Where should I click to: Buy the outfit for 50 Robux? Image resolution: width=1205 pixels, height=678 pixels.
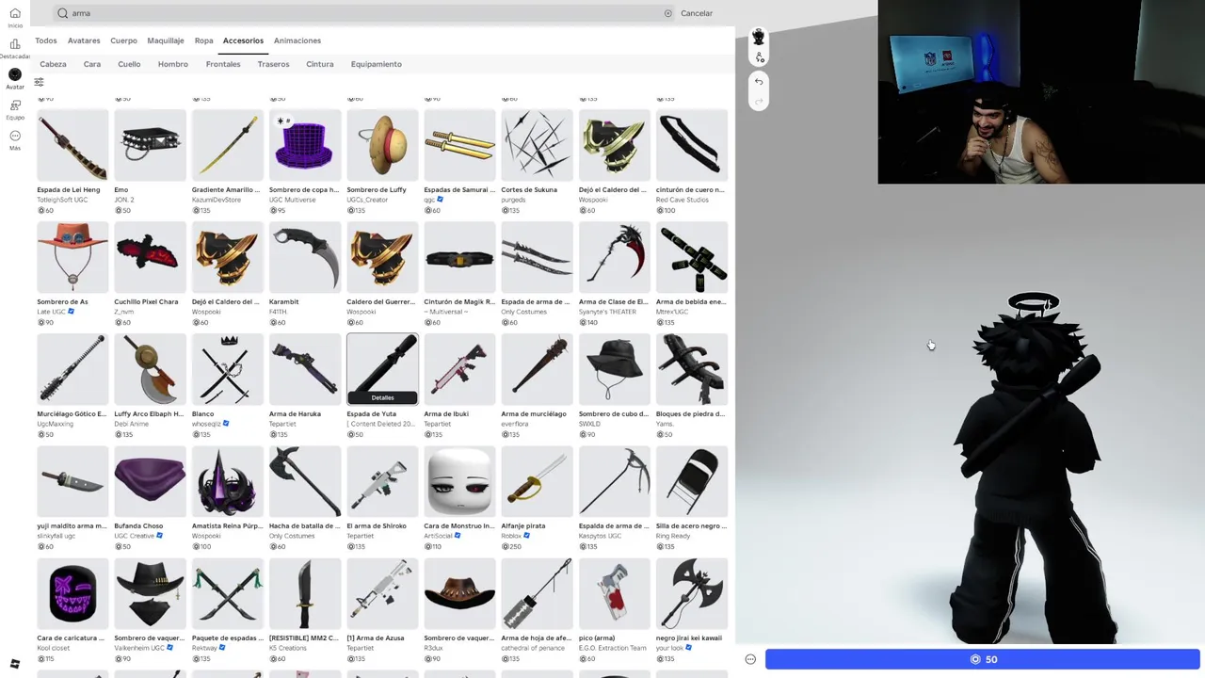tap(983, 659)
